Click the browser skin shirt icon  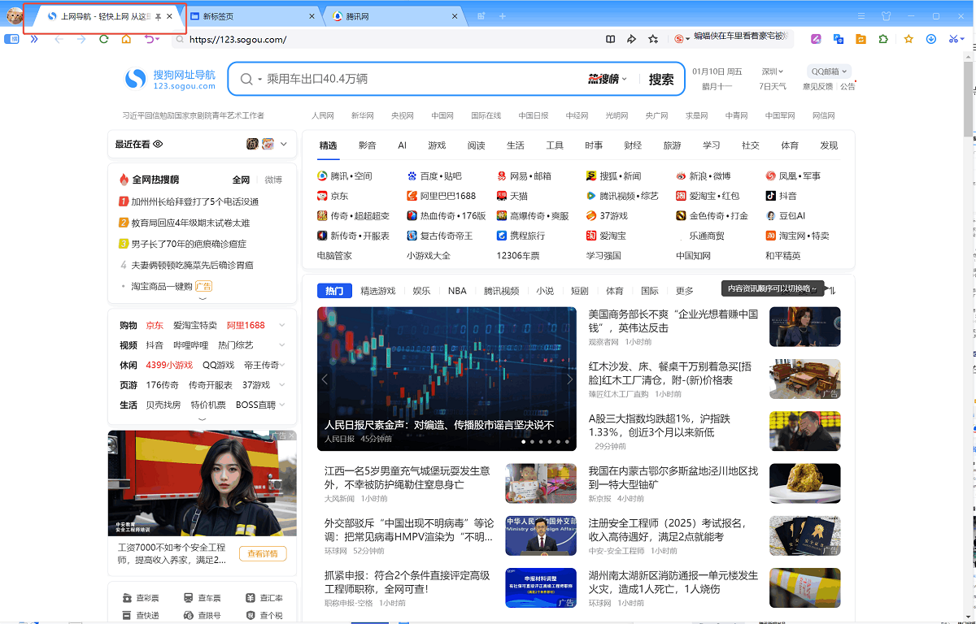click(887, 16)
